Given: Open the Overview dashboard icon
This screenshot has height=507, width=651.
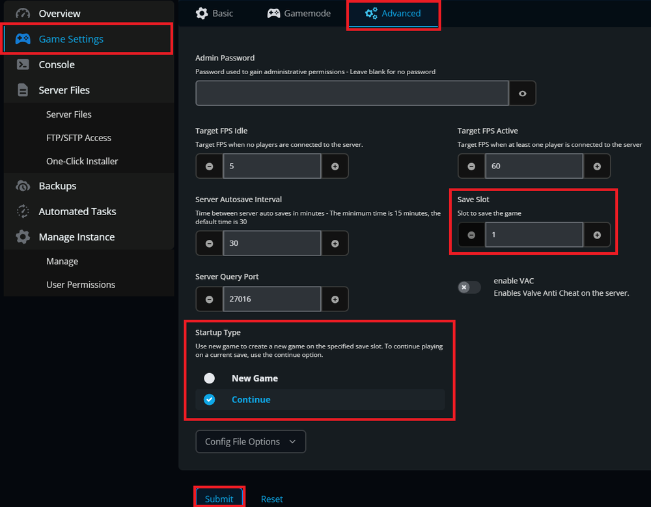Looking at the screenshot, I should [23, 13].
